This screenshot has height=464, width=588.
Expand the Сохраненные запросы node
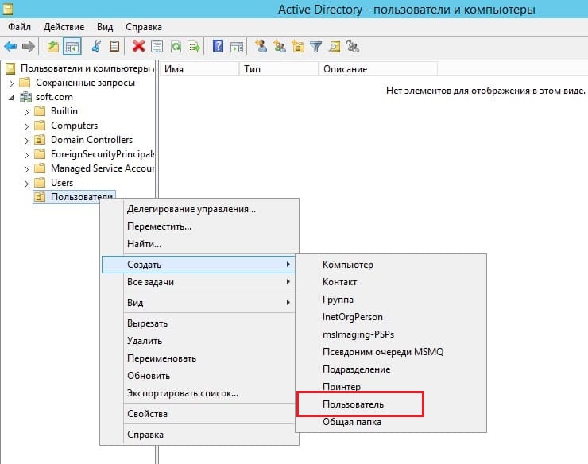click(11, 83)
